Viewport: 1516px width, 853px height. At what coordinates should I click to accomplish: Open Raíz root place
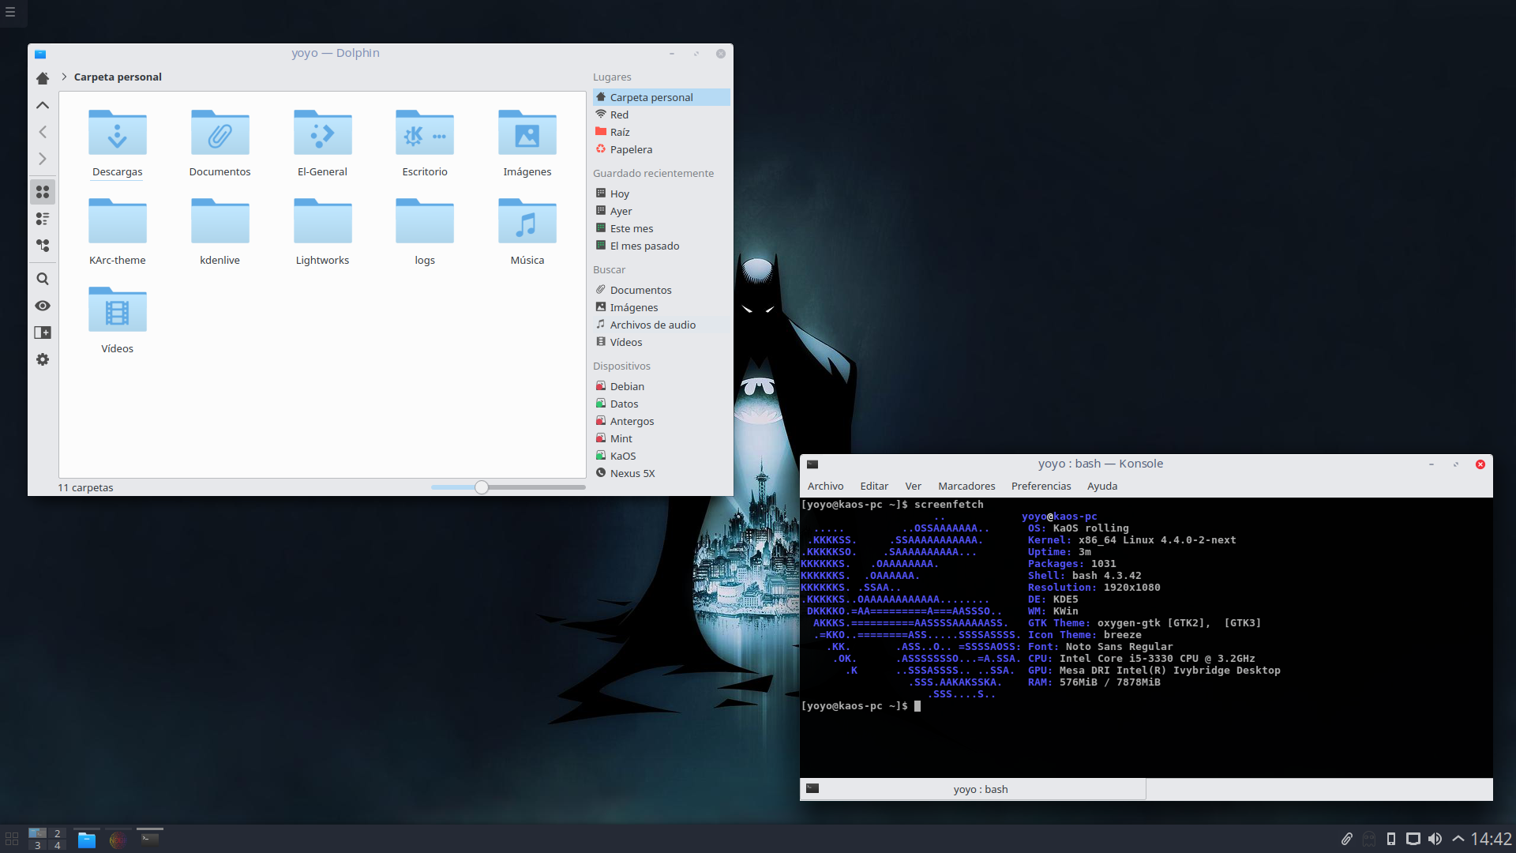662,132
